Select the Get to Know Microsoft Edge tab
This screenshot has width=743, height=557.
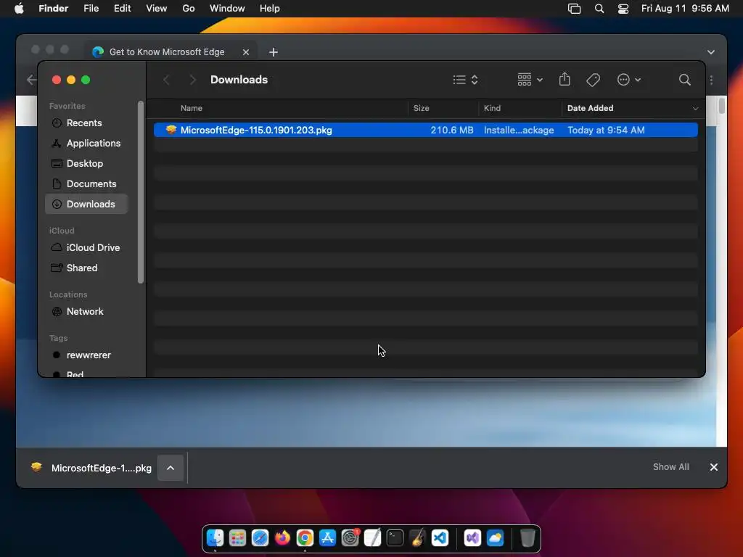click(167, 52)
